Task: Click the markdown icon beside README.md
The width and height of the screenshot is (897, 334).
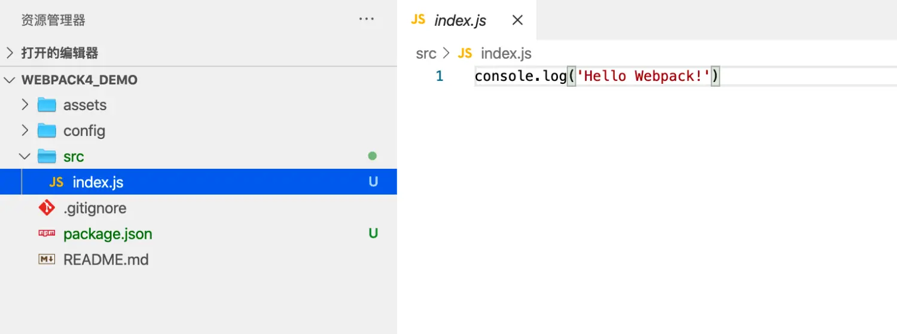Action: (47, 259)
